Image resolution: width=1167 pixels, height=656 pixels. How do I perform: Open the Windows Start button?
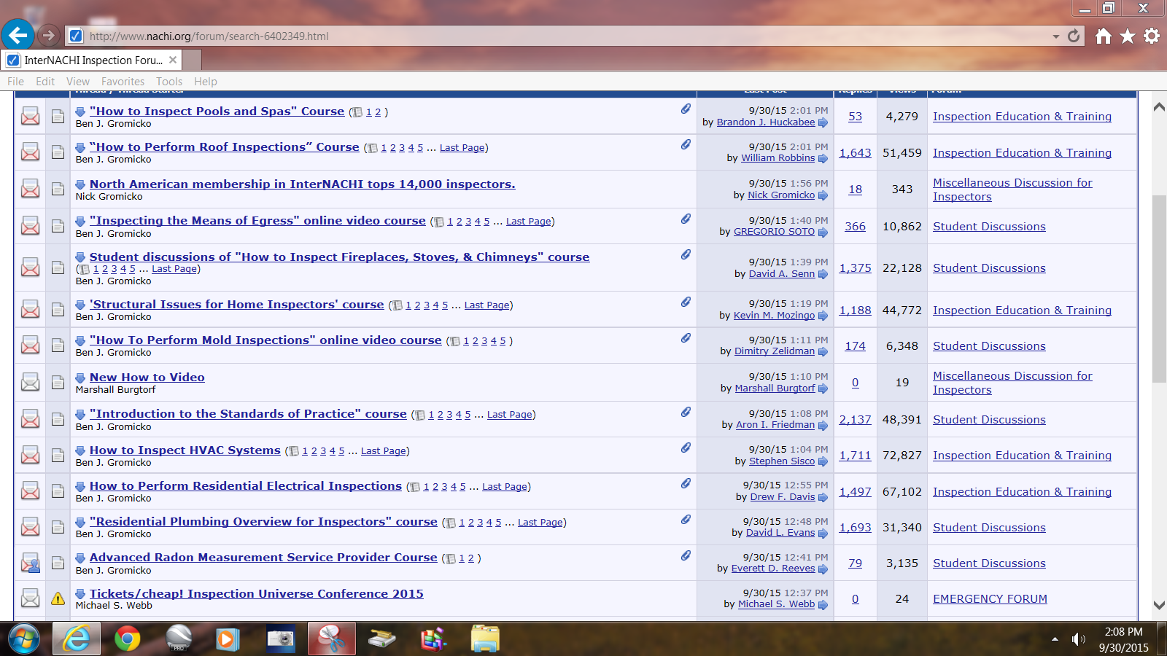pyautogui.click(x=24, y=639)
